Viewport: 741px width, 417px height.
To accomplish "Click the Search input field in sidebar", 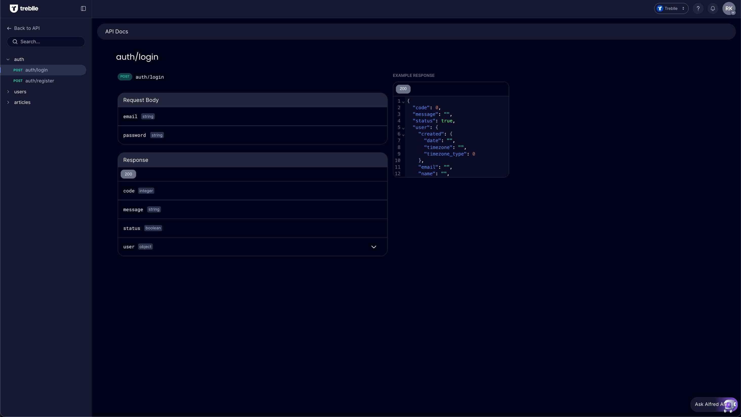I will (46, 41).
